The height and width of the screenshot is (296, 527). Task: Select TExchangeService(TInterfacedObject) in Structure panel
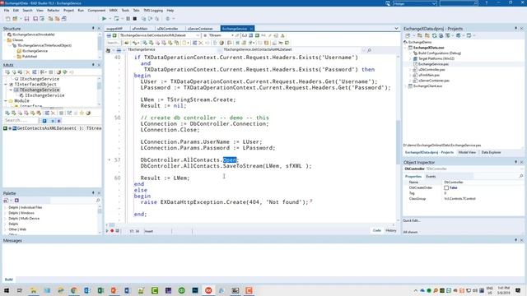[x=44, y=45]
